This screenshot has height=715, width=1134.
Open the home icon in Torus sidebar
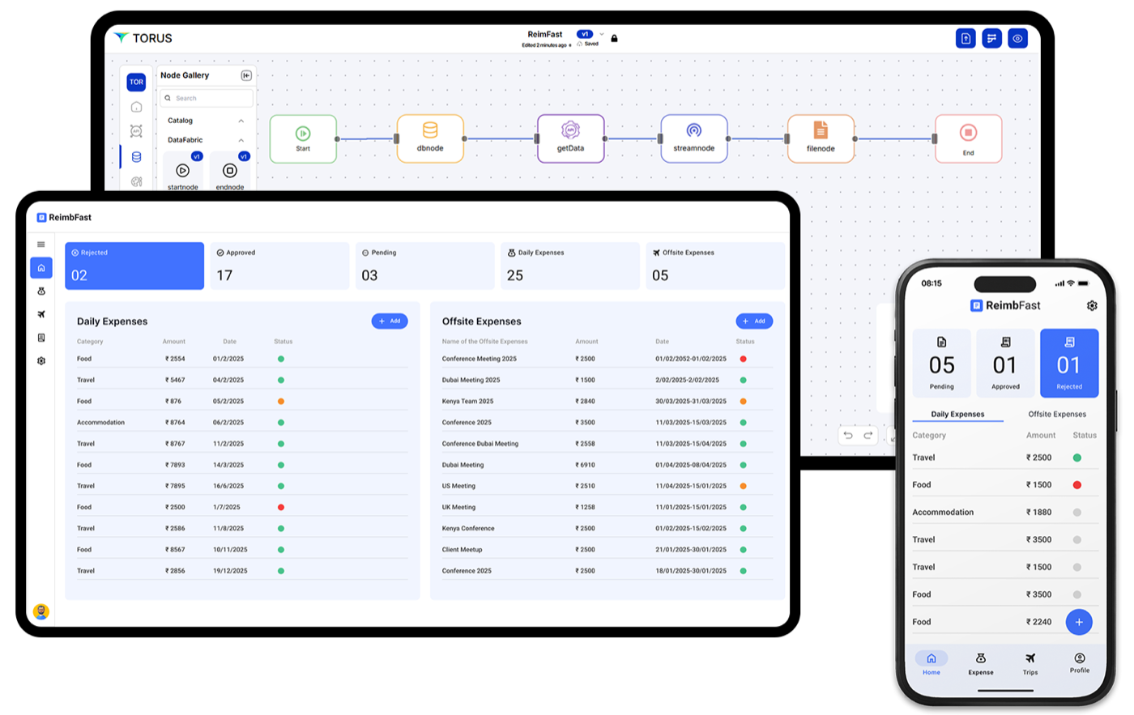[x=136, y=107]
